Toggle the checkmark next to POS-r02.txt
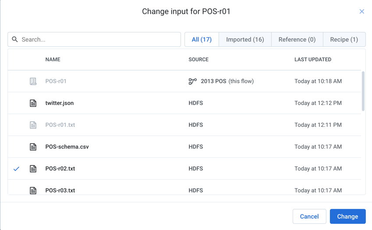The width and height of the screenshot is (372, 230). coord(17,169)
